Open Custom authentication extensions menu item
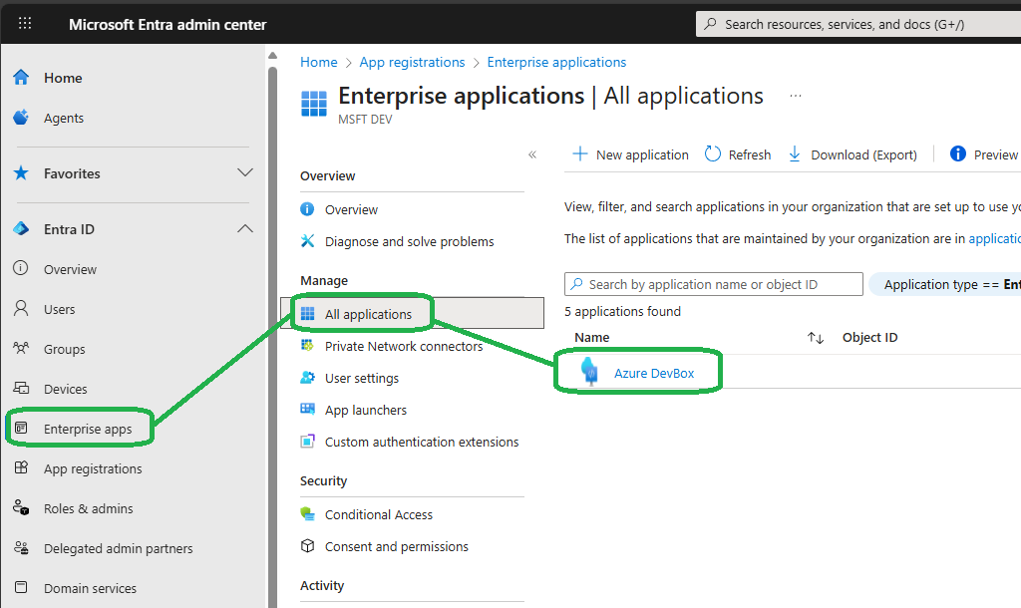The image size is (1021, 608). 422,442
